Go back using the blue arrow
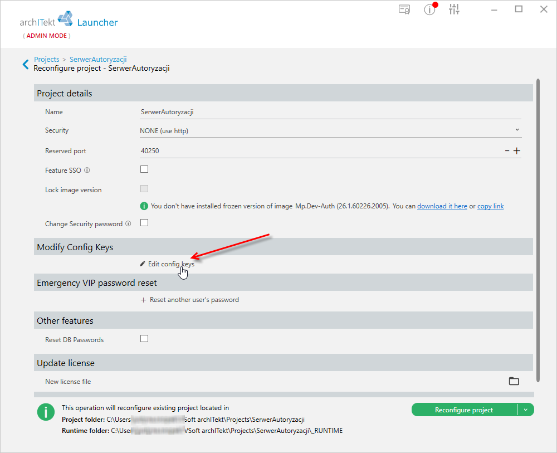Screen dimensions: 557x453 (x=25, y=64)
